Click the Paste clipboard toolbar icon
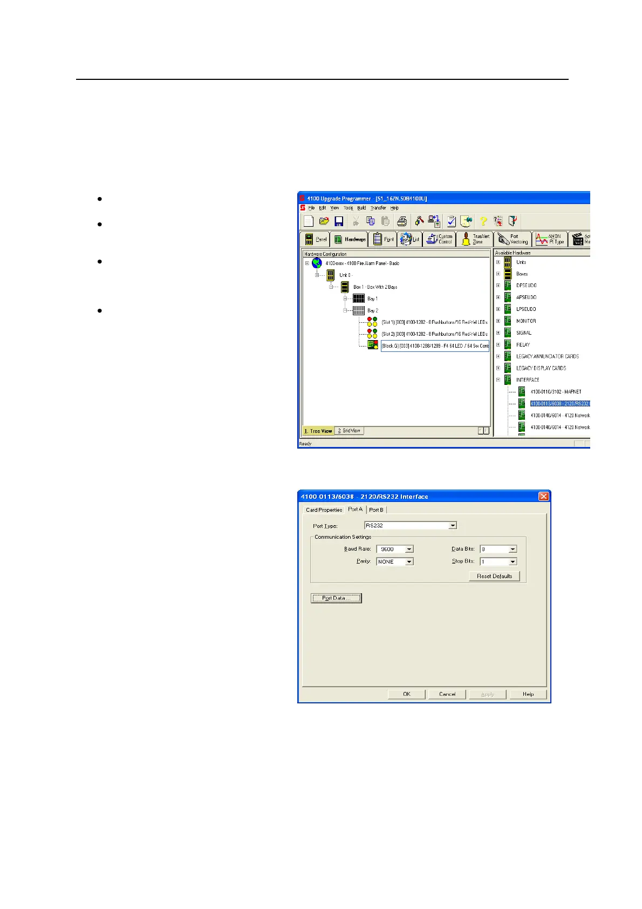 385,221
